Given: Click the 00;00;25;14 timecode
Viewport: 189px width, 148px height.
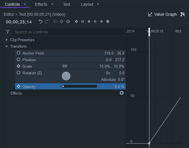Looking at the screenshot, I should tap(19, 22).
